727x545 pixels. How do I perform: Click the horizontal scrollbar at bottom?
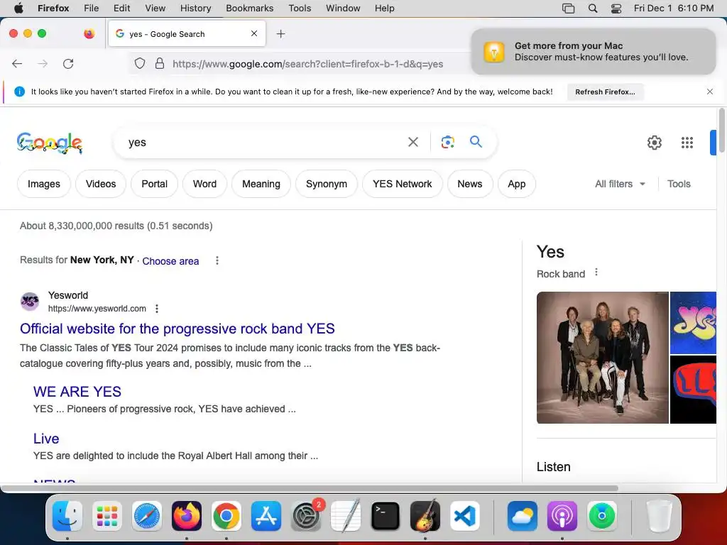(x=310, y=488)
